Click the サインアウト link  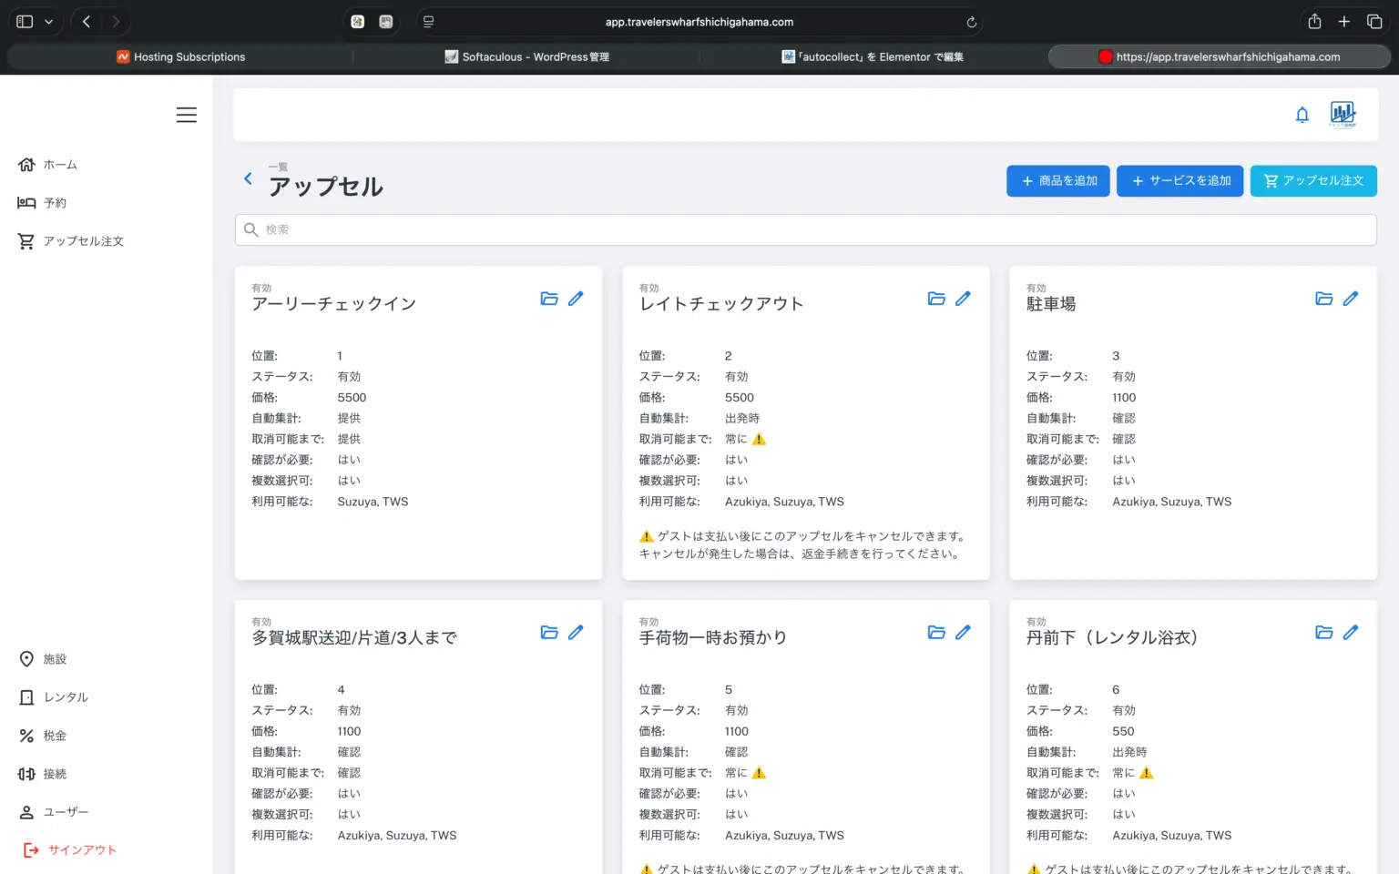click(82, 850)
